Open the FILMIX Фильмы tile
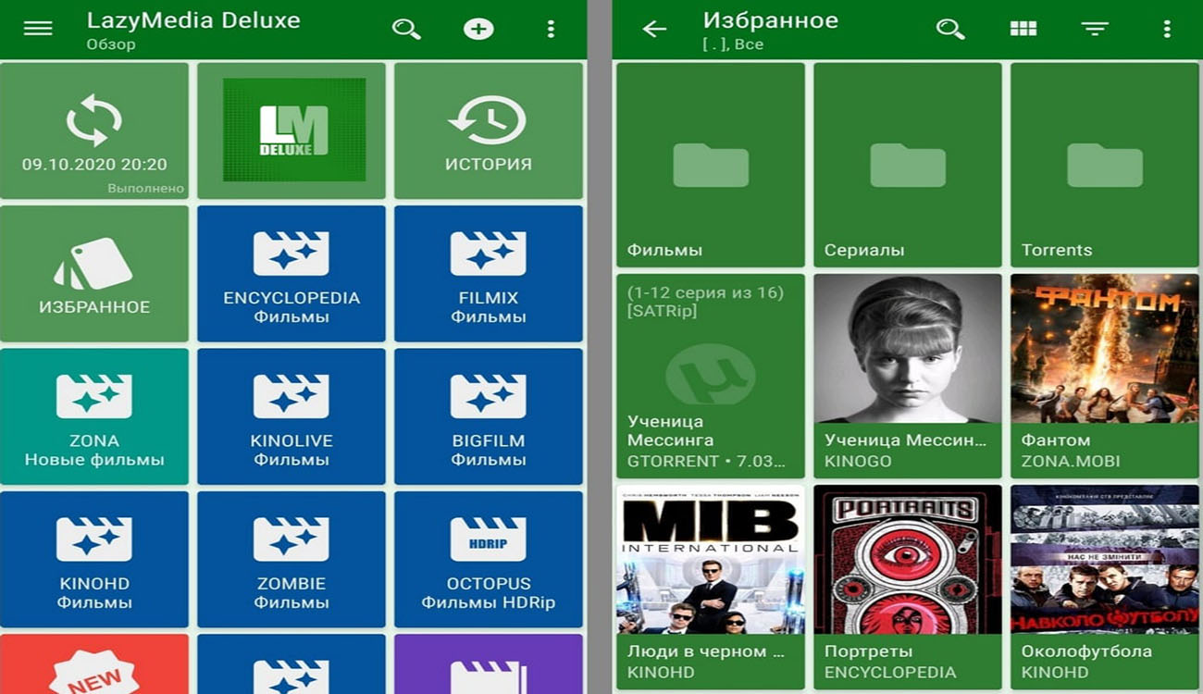Viewport: 1203px width, 694px height. click(x=489, y=274)
